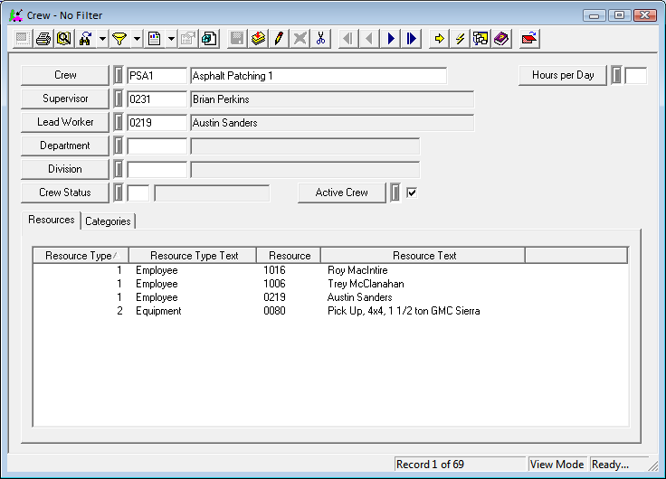Expand the Filter dropdown arrow
The height and width of the screenshot is (479, 666).
click(137, 39)
